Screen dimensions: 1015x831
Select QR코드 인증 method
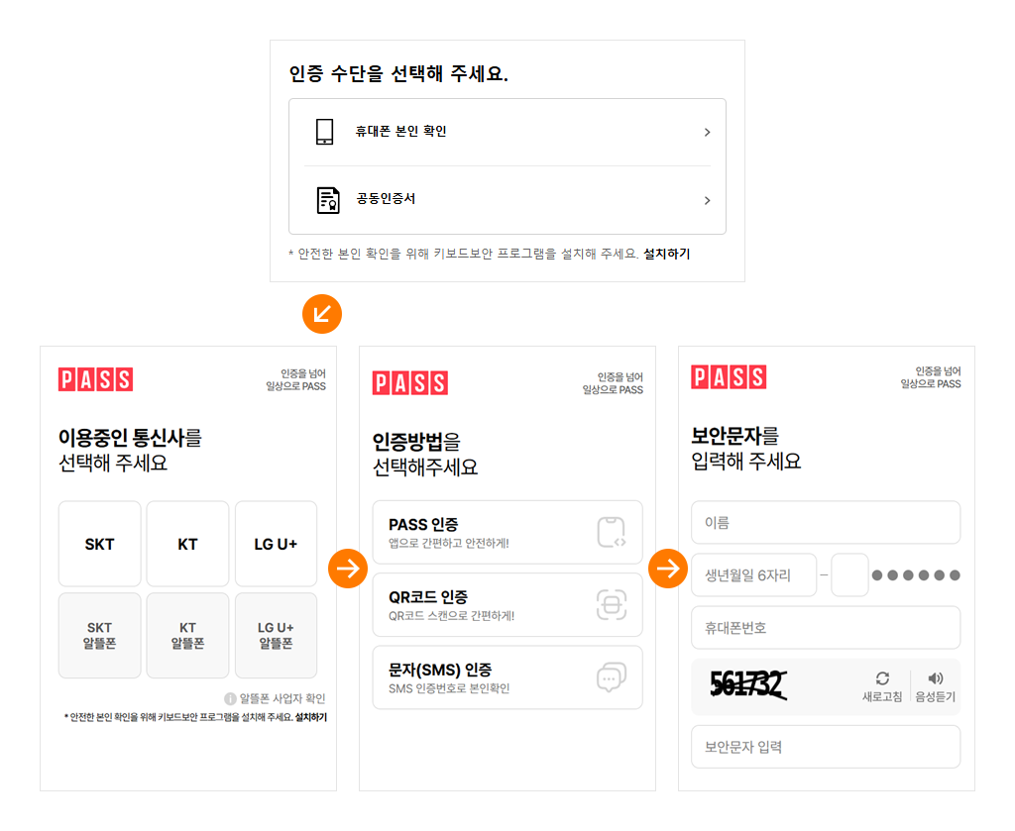click(507, 604)
